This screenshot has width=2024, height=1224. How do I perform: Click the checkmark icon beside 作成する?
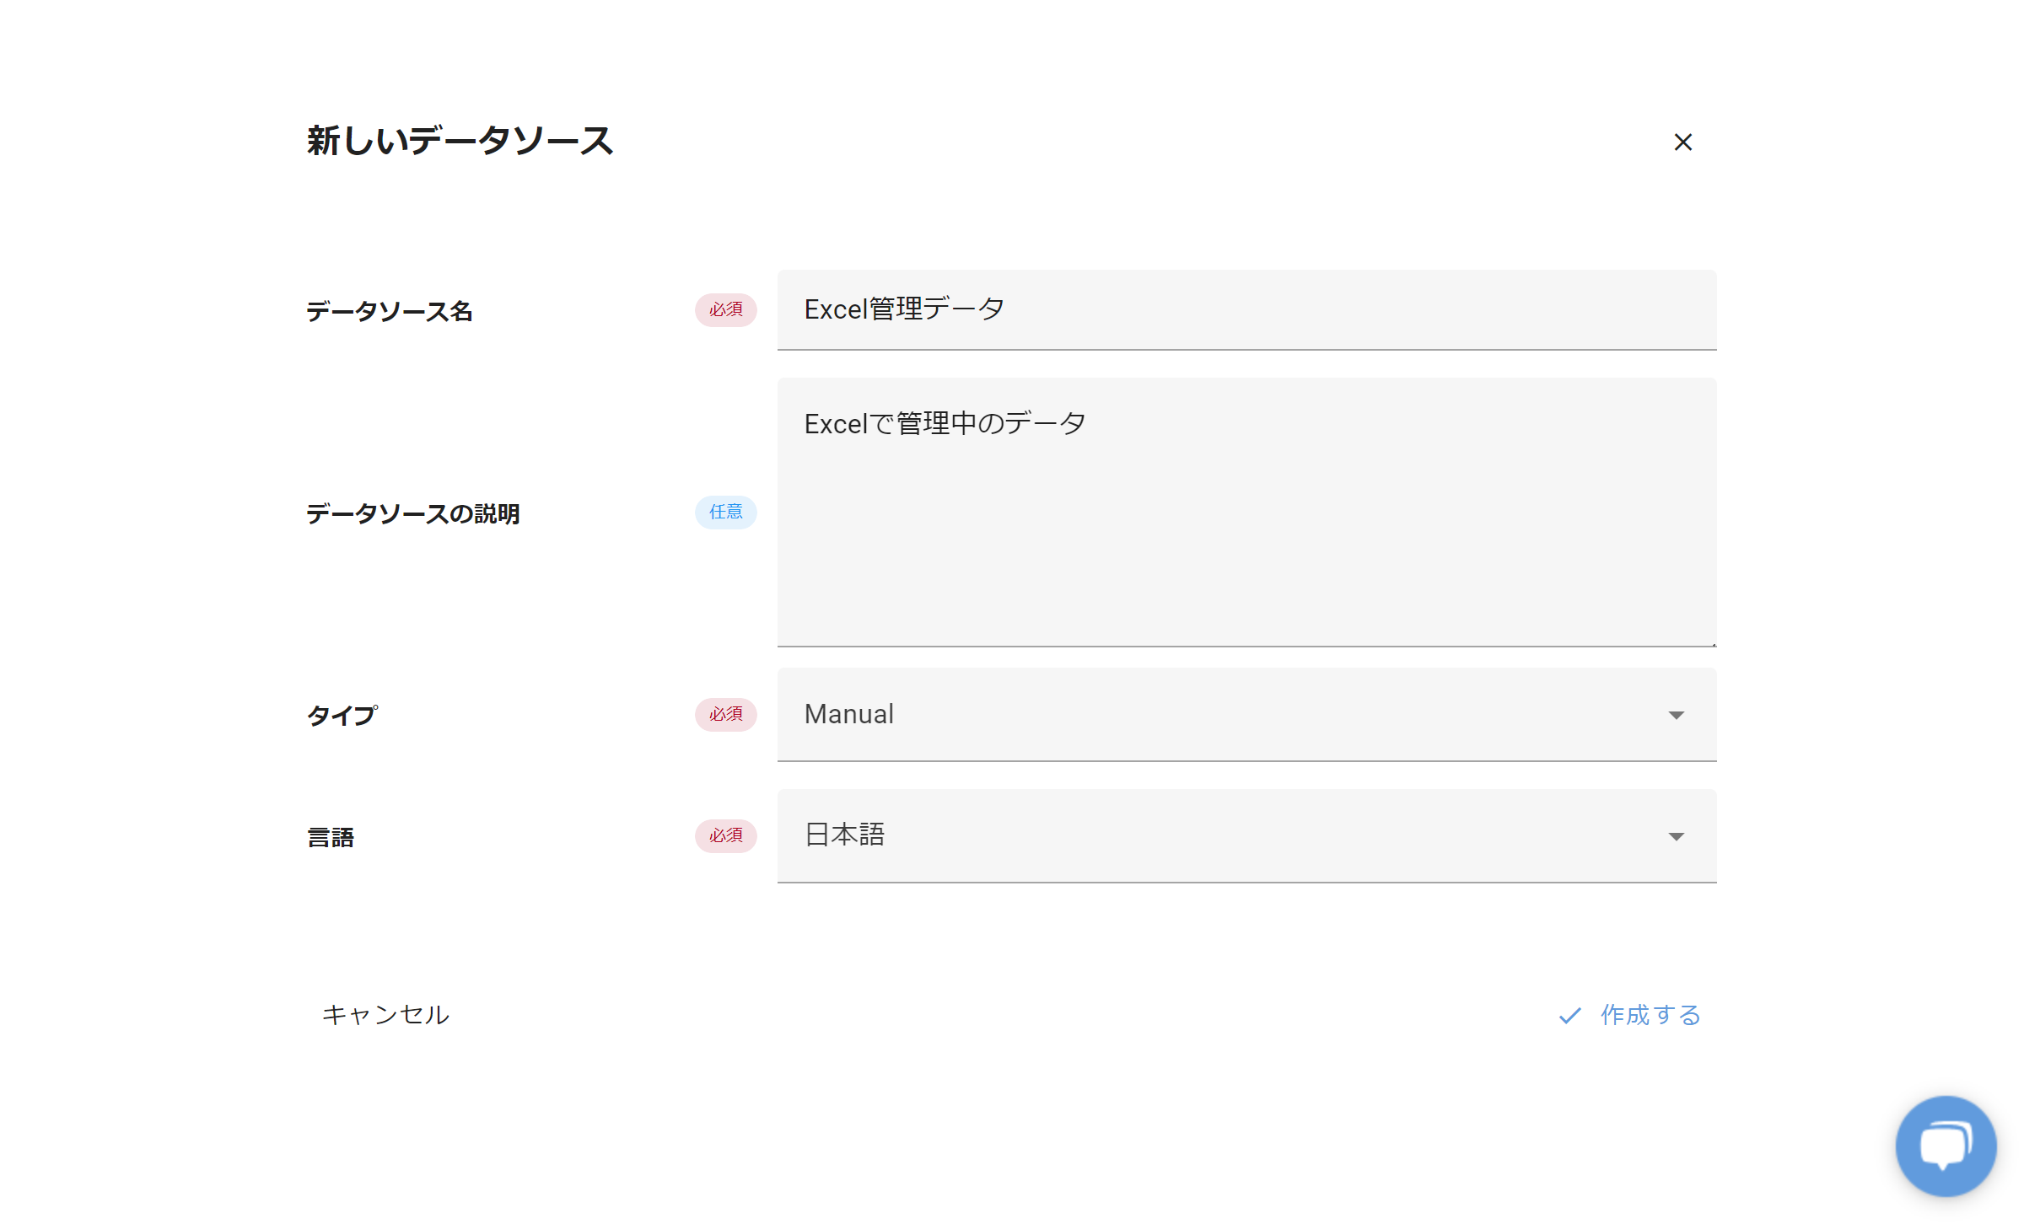click(1569, 1016)
